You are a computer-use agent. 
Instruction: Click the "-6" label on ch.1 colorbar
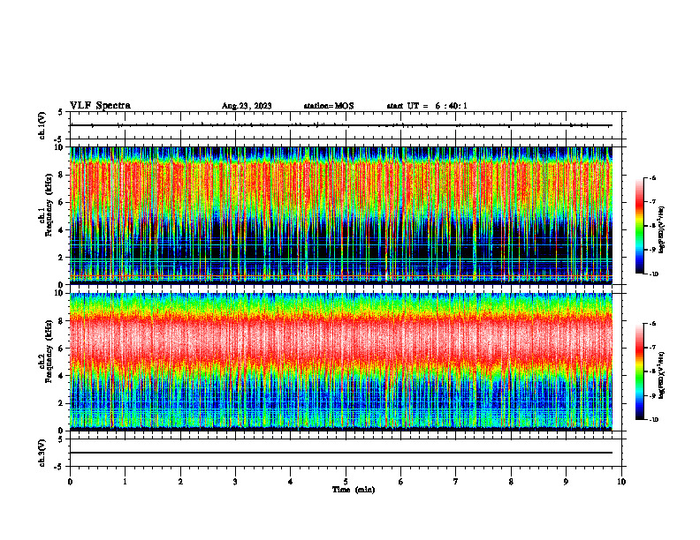(652, 177)
